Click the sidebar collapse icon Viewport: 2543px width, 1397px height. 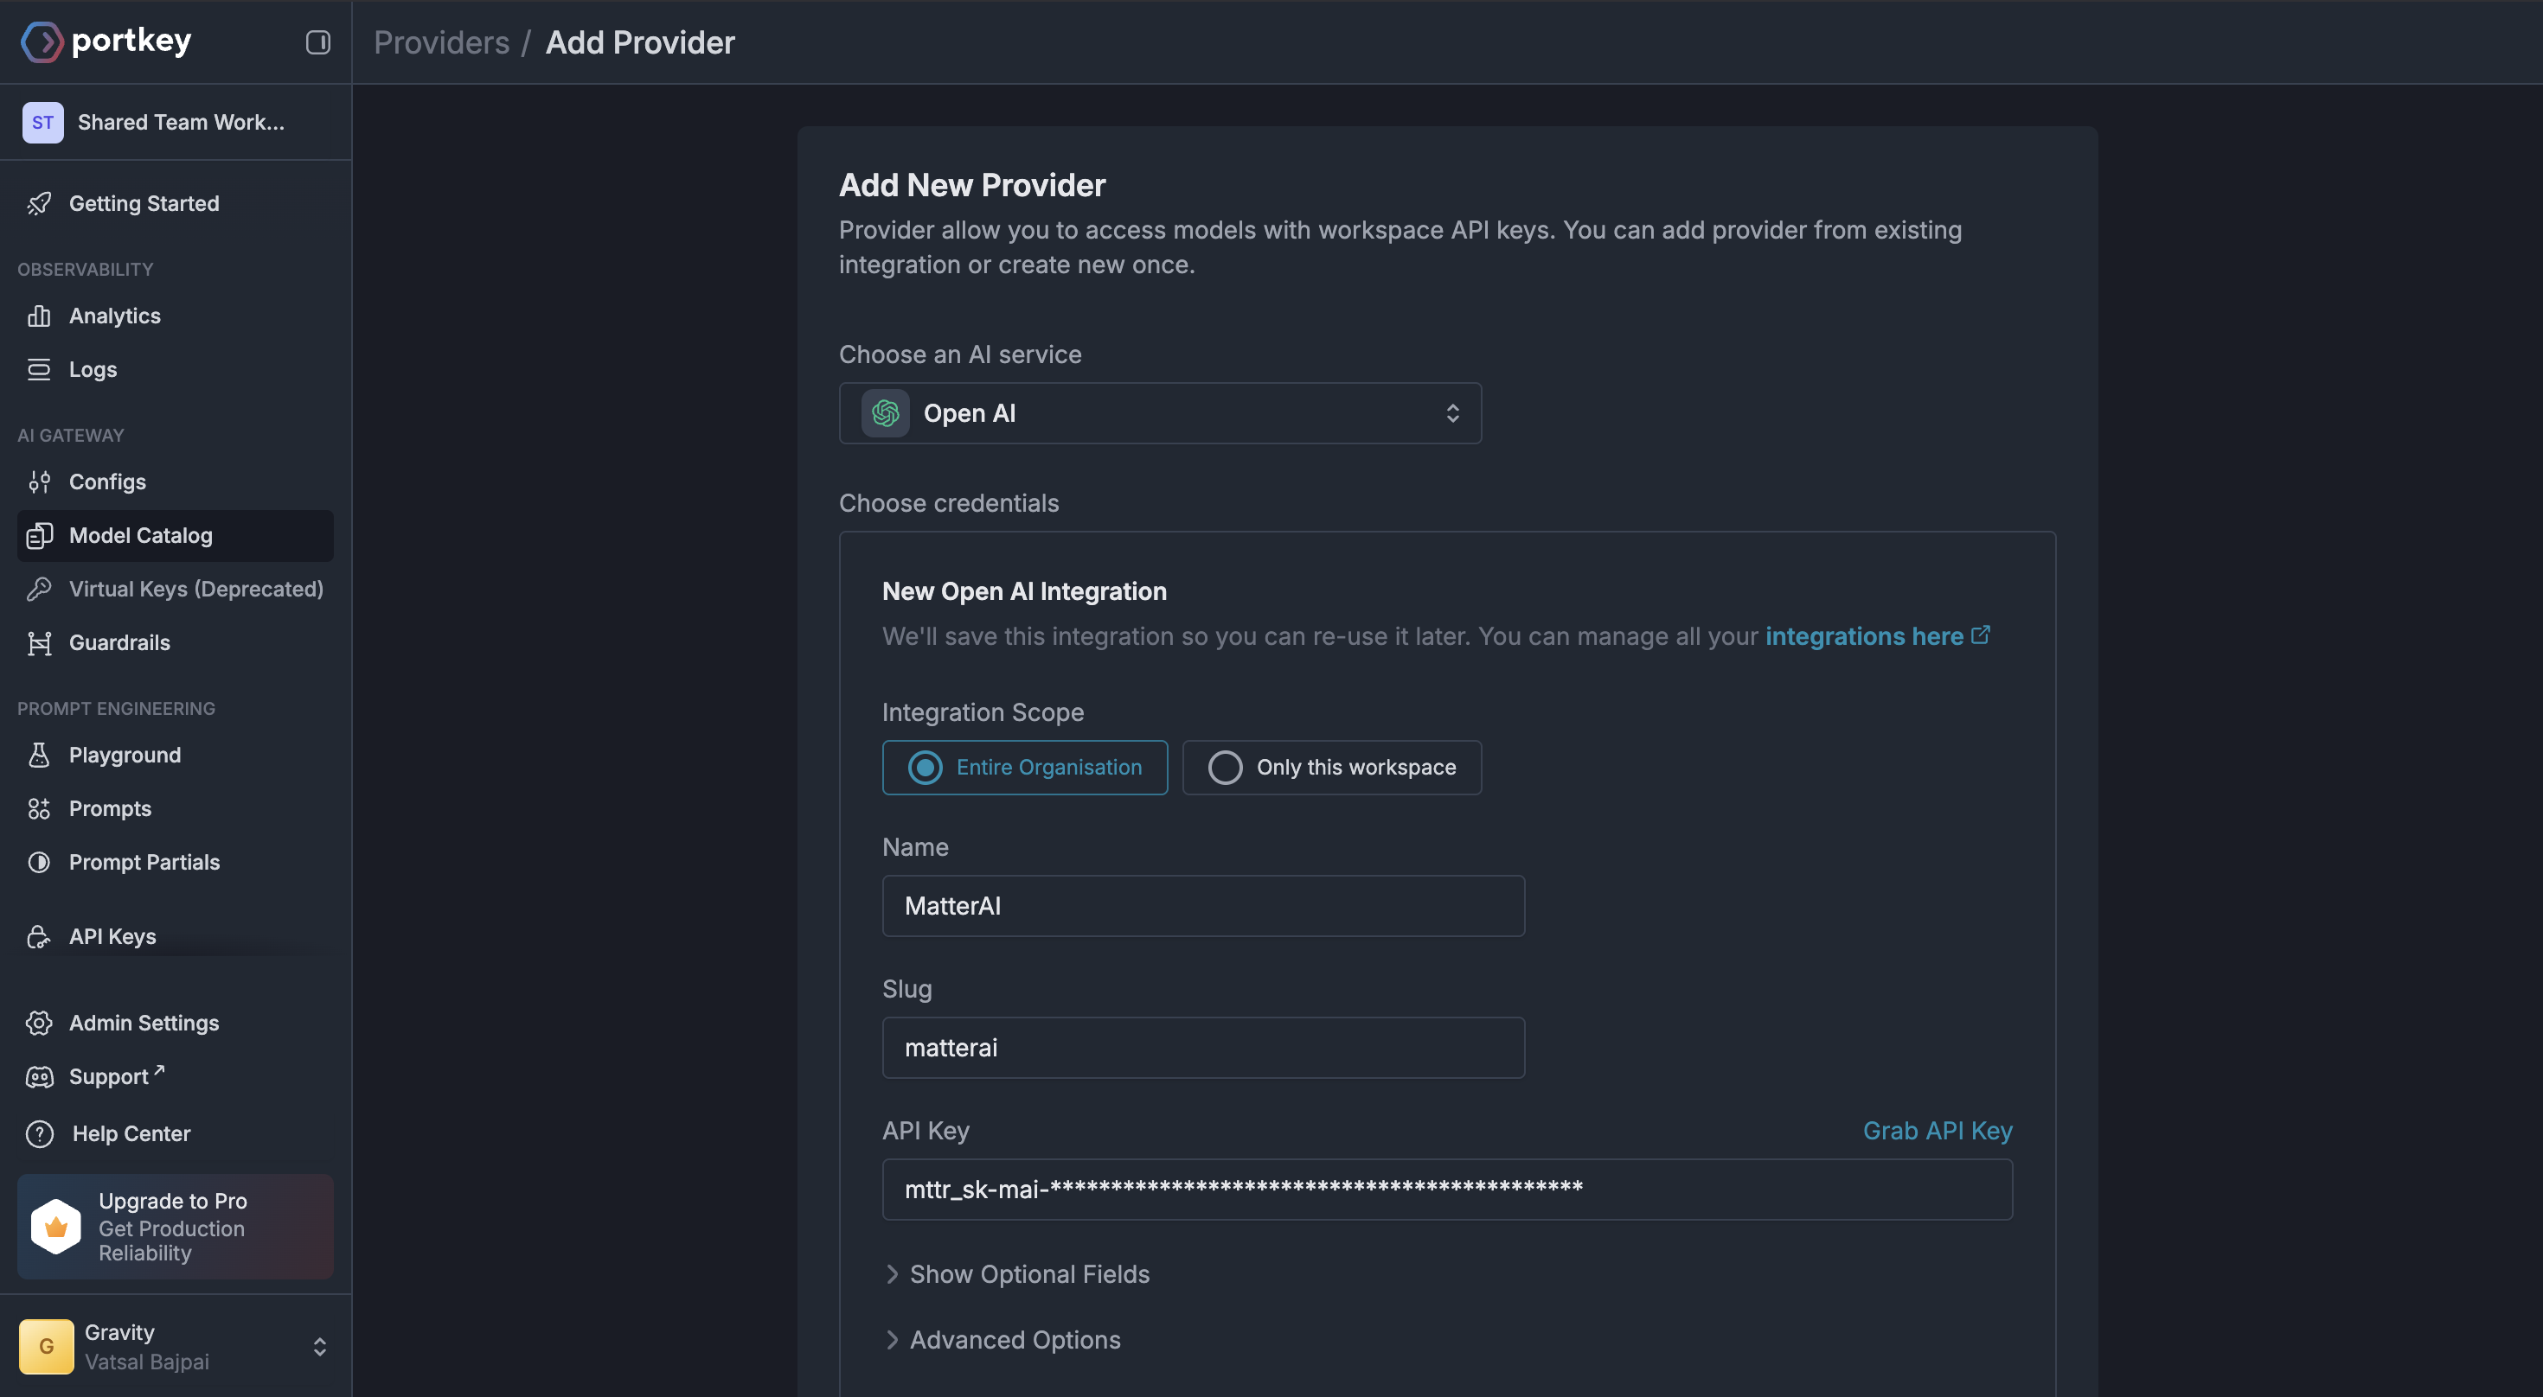point(318,41)
